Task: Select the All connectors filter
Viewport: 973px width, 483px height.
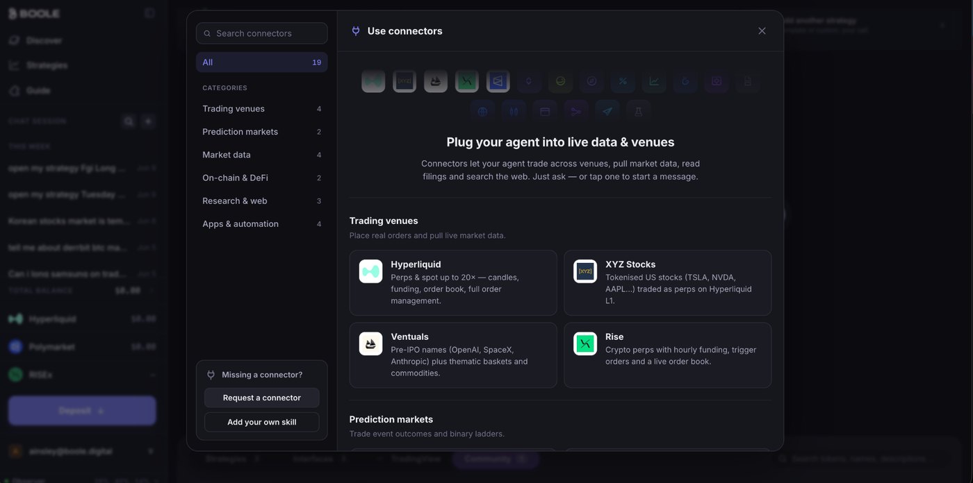Action: (261, 62)
